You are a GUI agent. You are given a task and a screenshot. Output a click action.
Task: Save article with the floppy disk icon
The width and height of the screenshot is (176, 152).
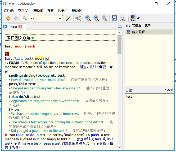(114, 18)
